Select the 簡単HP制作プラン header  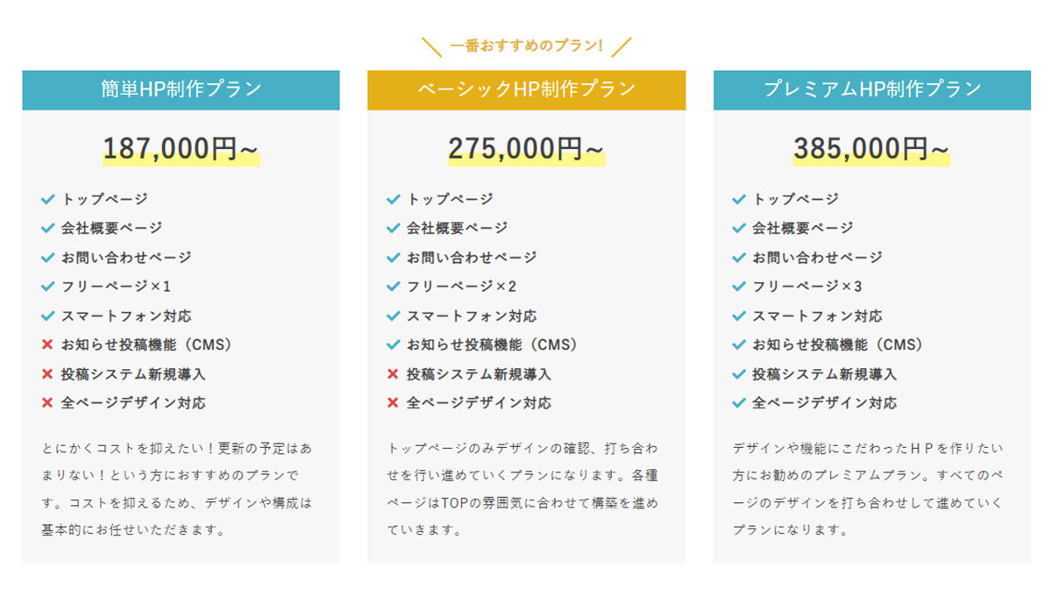click(x=181, y=89)
